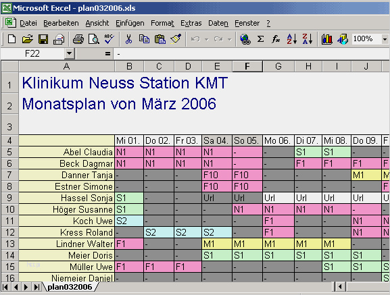Screen dimensions: 390x295
Task: Click the Cut scissors icon
Action: [128, 39]
